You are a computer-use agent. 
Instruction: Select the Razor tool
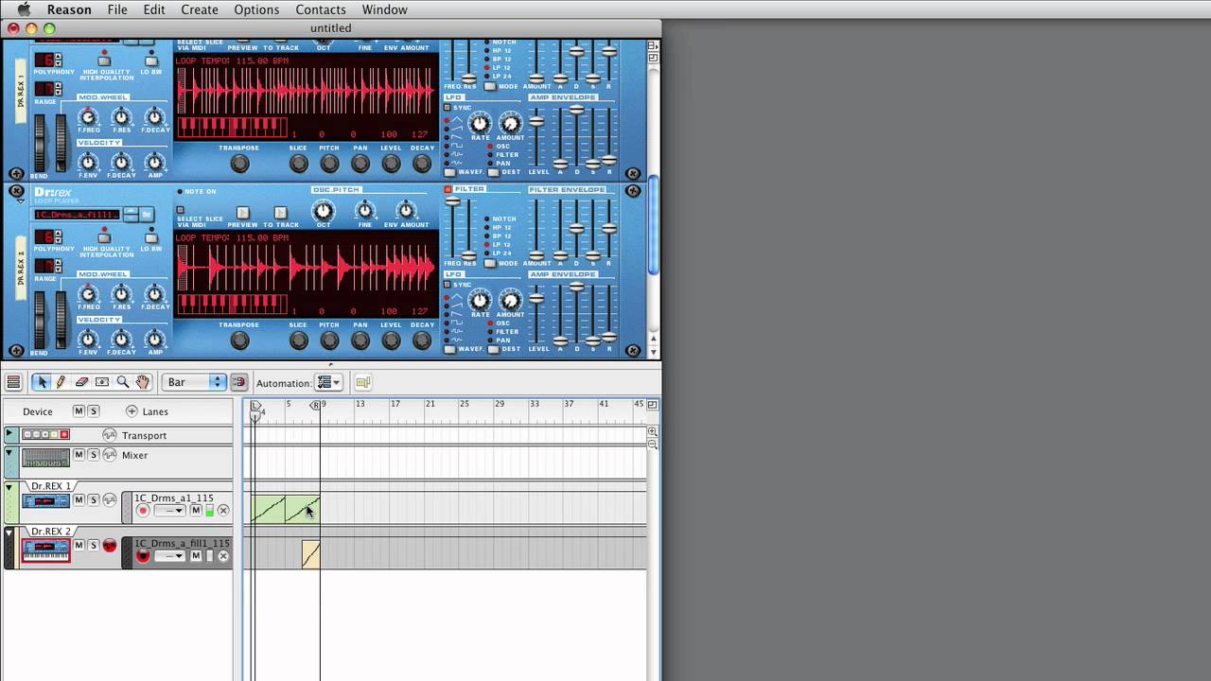click(x=102, y=382)
